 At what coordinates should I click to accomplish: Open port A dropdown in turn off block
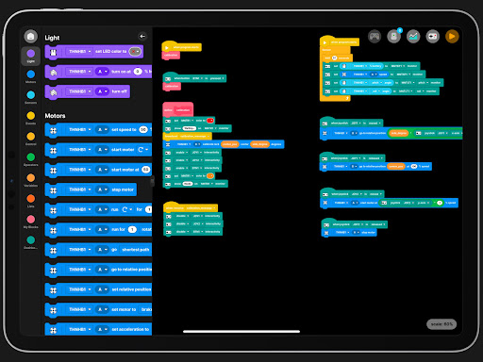coord(102,91)
